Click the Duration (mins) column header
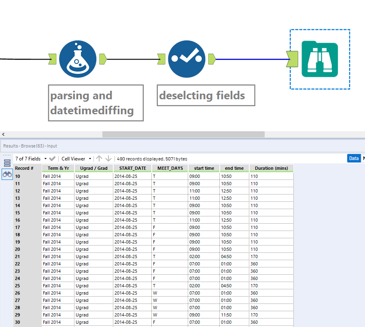 pyautogui.click(x=271, y=168)
